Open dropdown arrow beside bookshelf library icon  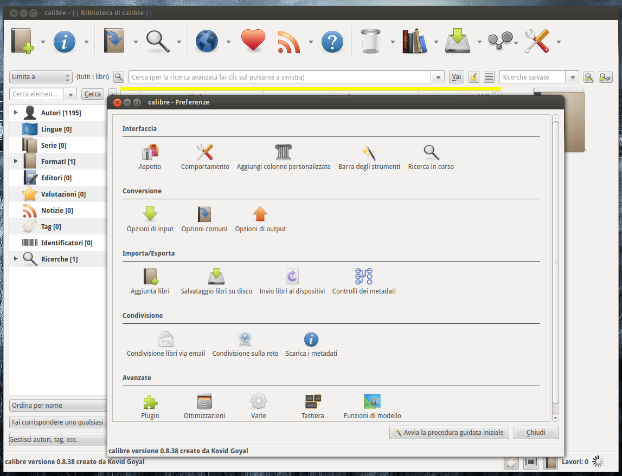(436, 42)
